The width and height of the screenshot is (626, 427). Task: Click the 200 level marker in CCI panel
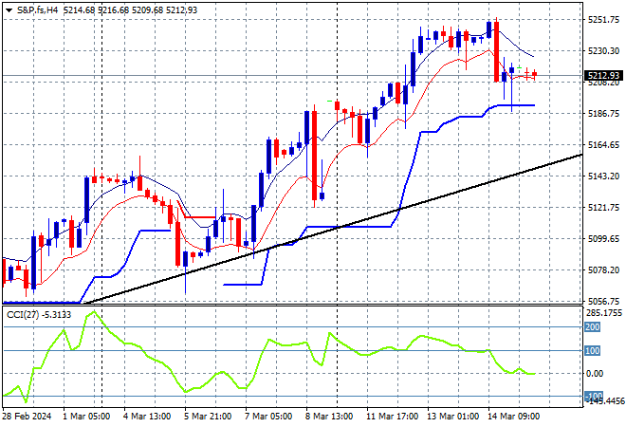[x=593, y=327]
